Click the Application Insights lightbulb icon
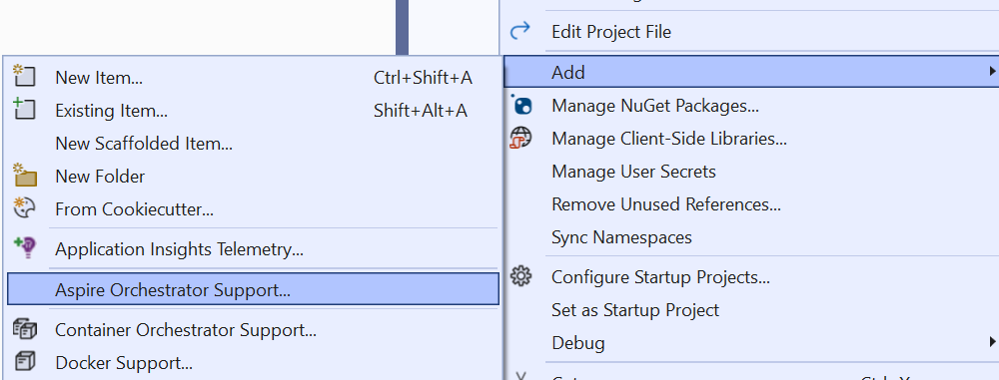The height and width of the screenshot is (380, 999). (x=26, y=247)
